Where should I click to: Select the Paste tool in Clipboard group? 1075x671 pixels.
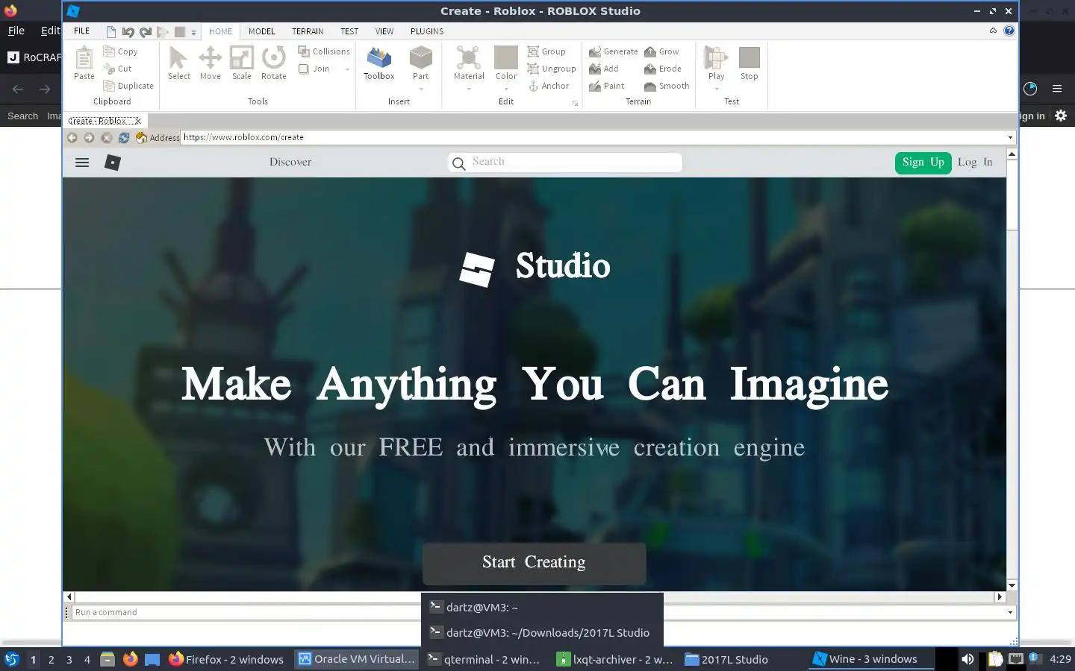(84, 63)
